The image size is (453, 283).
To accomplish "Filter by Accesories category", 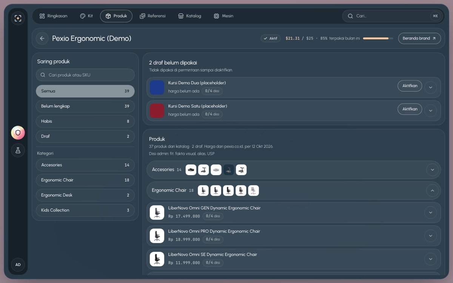I will pyautogui.click(x=85, y=165).
